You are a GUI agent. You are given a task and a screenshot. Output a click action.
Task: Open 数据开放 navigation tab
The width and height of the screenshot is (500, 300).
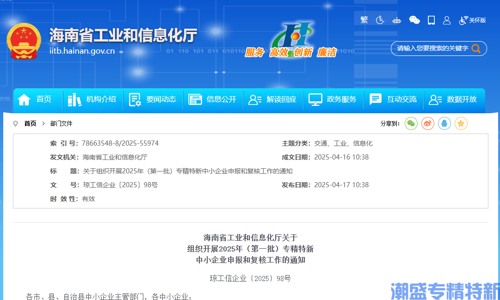(x=462, y=99)
